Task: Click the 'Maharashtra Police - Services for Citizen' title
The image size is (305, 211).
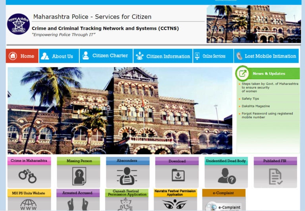Action: pos(92,17)
